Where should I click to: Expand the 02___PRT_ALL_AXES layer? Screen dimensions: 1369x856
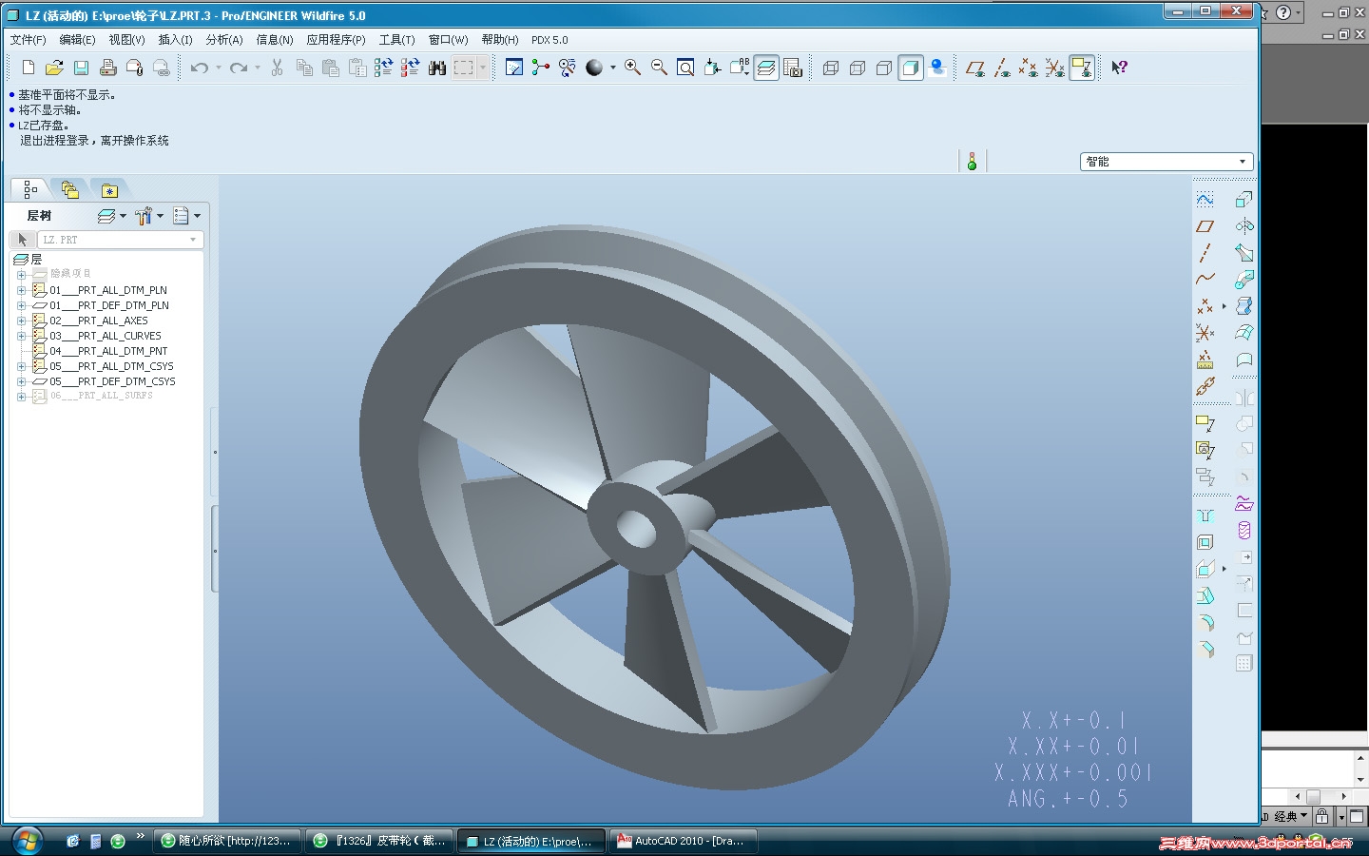(x=21, y=321)
